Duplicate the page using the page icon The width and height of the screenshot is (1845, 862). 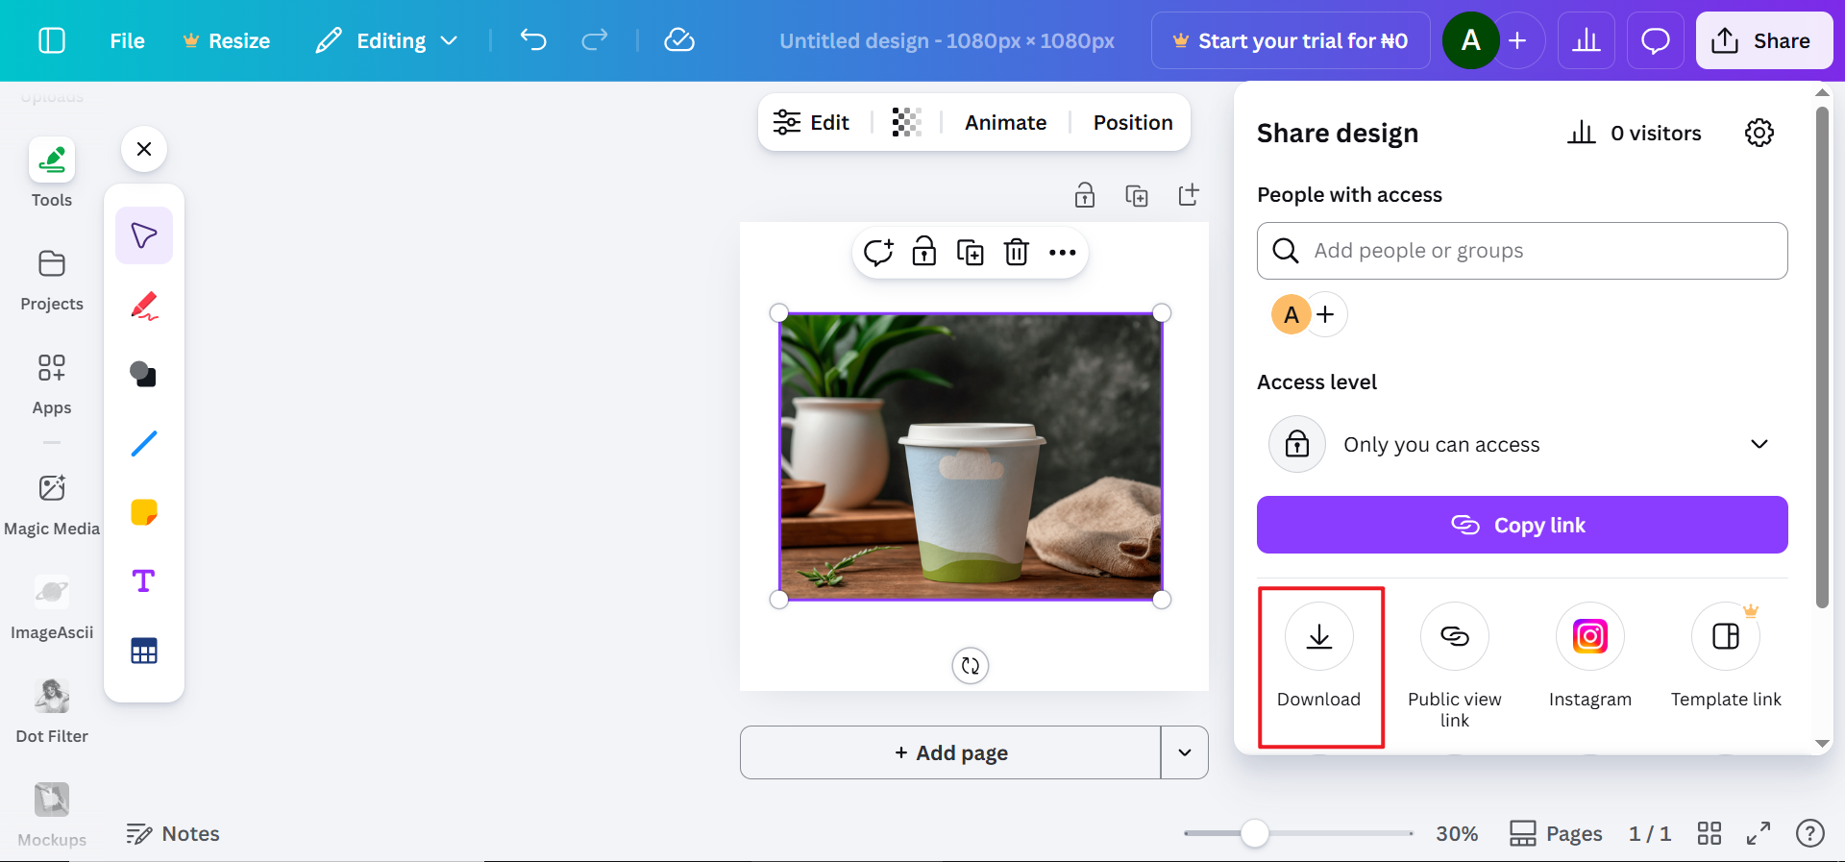pos(1137,195)
